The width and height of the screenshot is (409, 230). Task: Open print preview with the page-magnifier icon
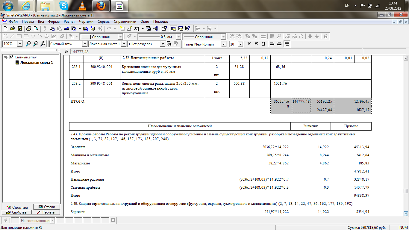(36, 29)
